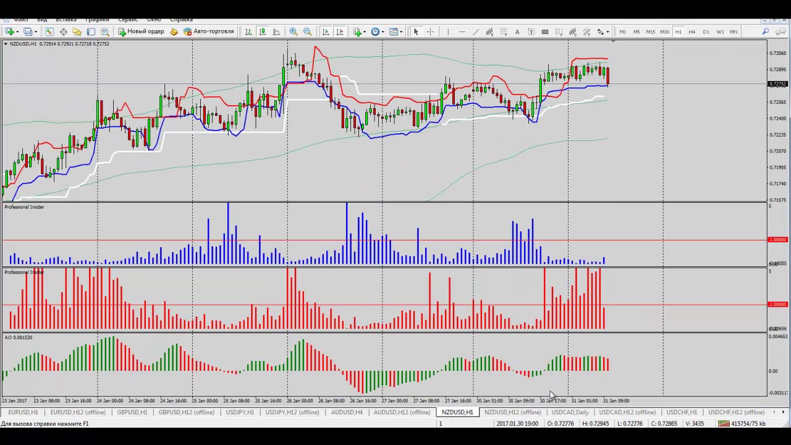Open the Вставка menu
791x445 pixels.
tap(66, 20)
